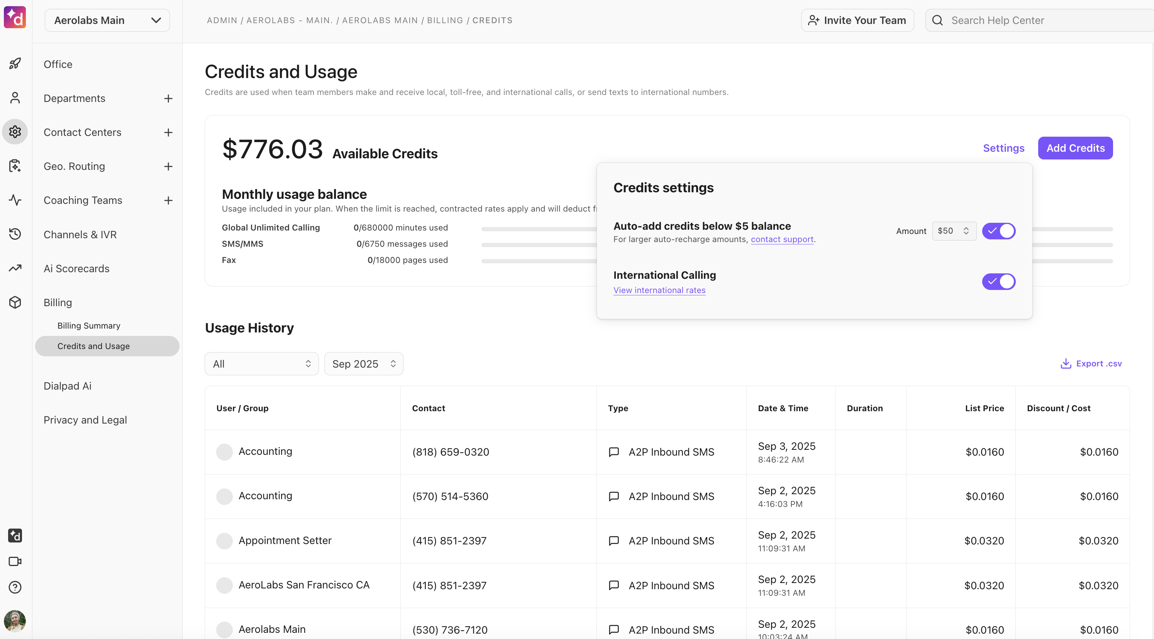Toggle auto-add credits below $5 balance switch
Screen dimensions: 1154x639
(x=998, y=231)
